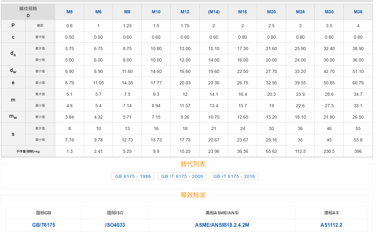Click the e value 39.55 for M24

tap(300, 83)
